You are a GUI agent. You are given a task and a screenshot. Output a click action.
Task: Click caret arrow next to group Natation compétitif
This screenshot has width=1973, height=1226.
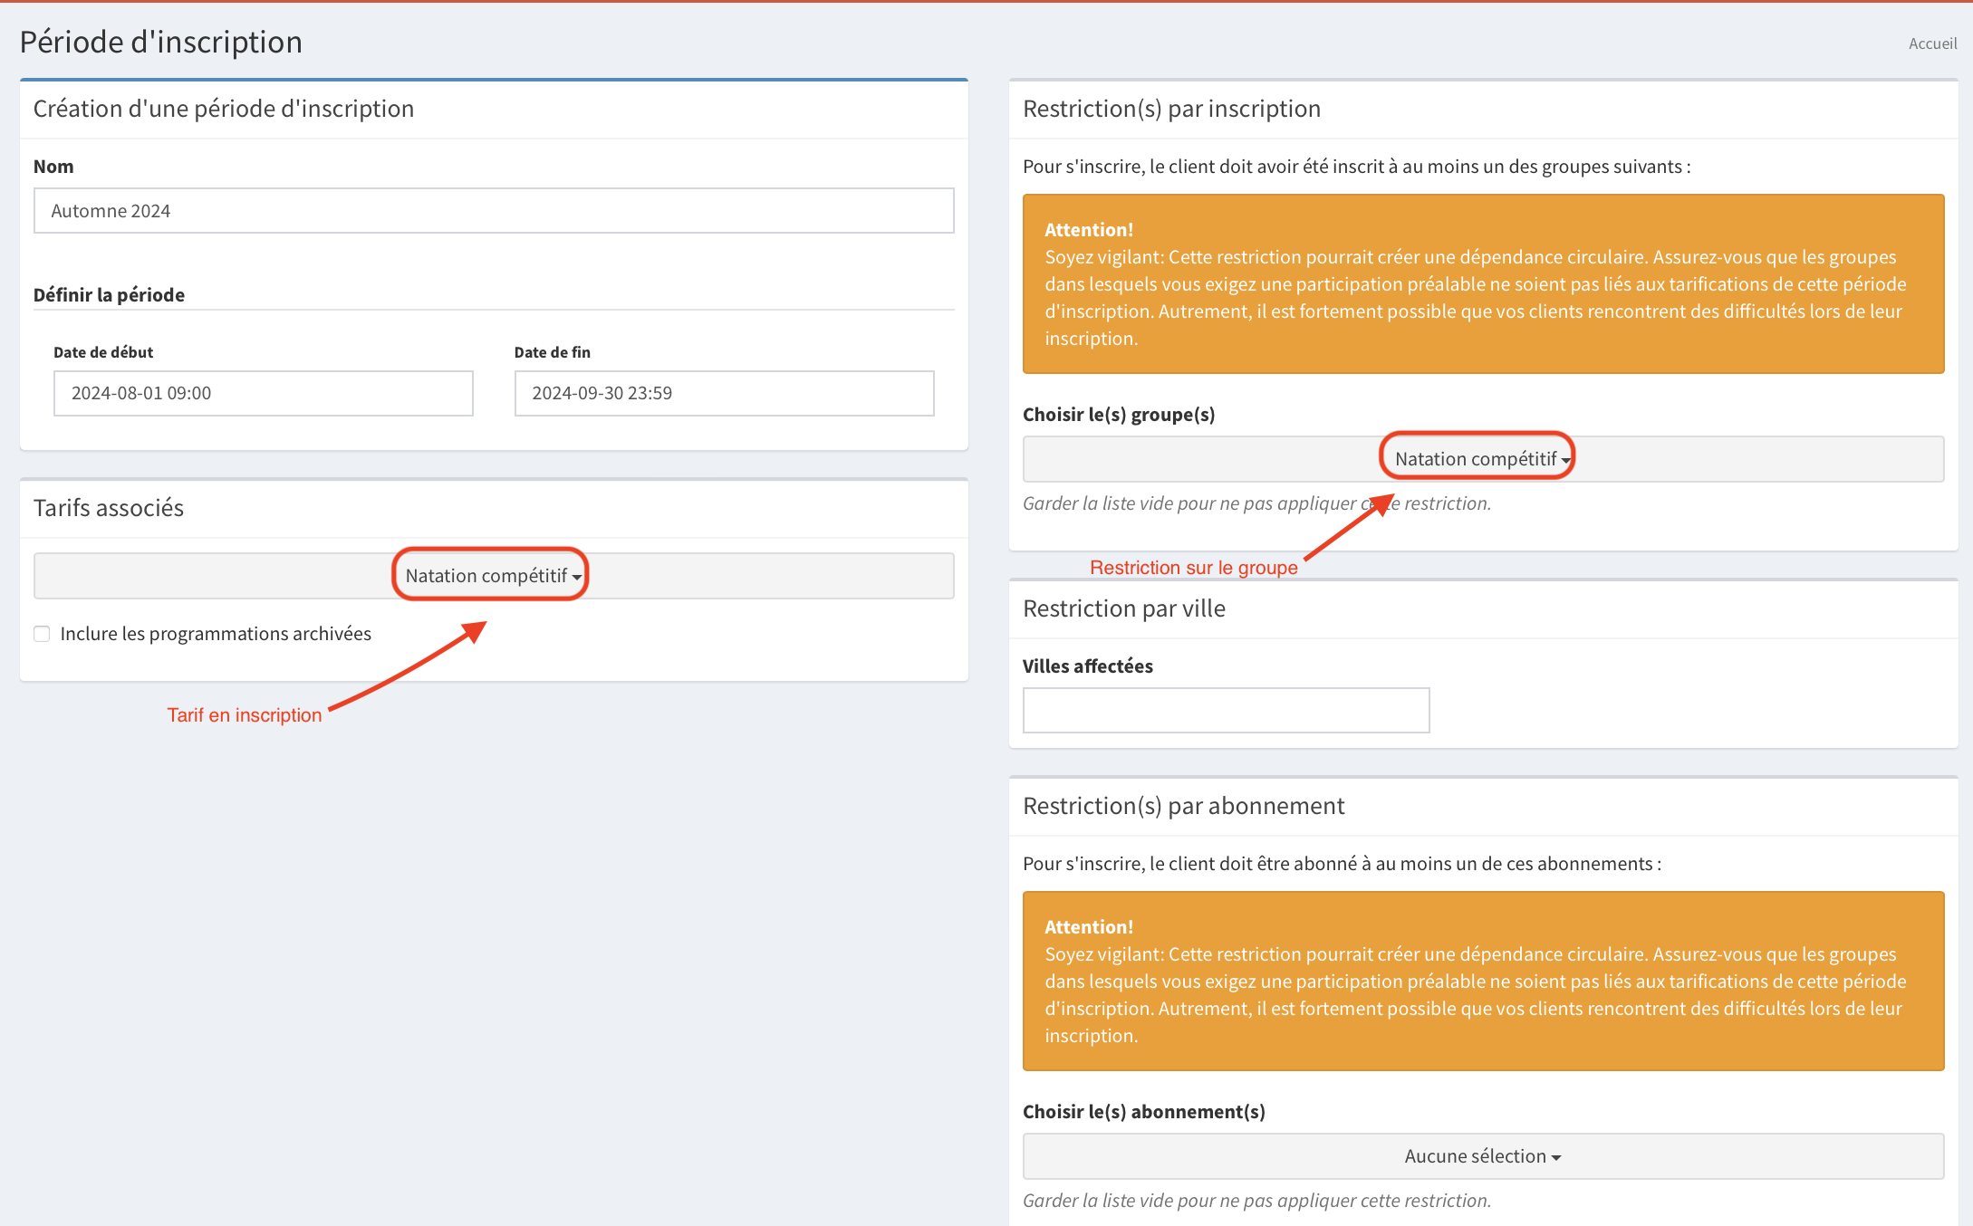1566,461
